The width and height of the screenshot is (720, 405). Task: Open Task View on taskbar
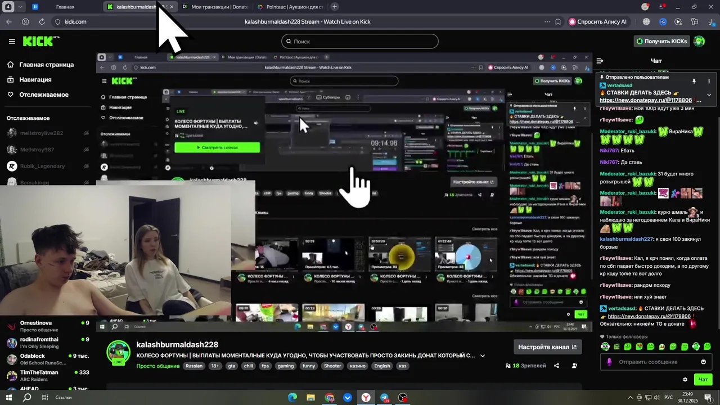[x=44, y=397]
